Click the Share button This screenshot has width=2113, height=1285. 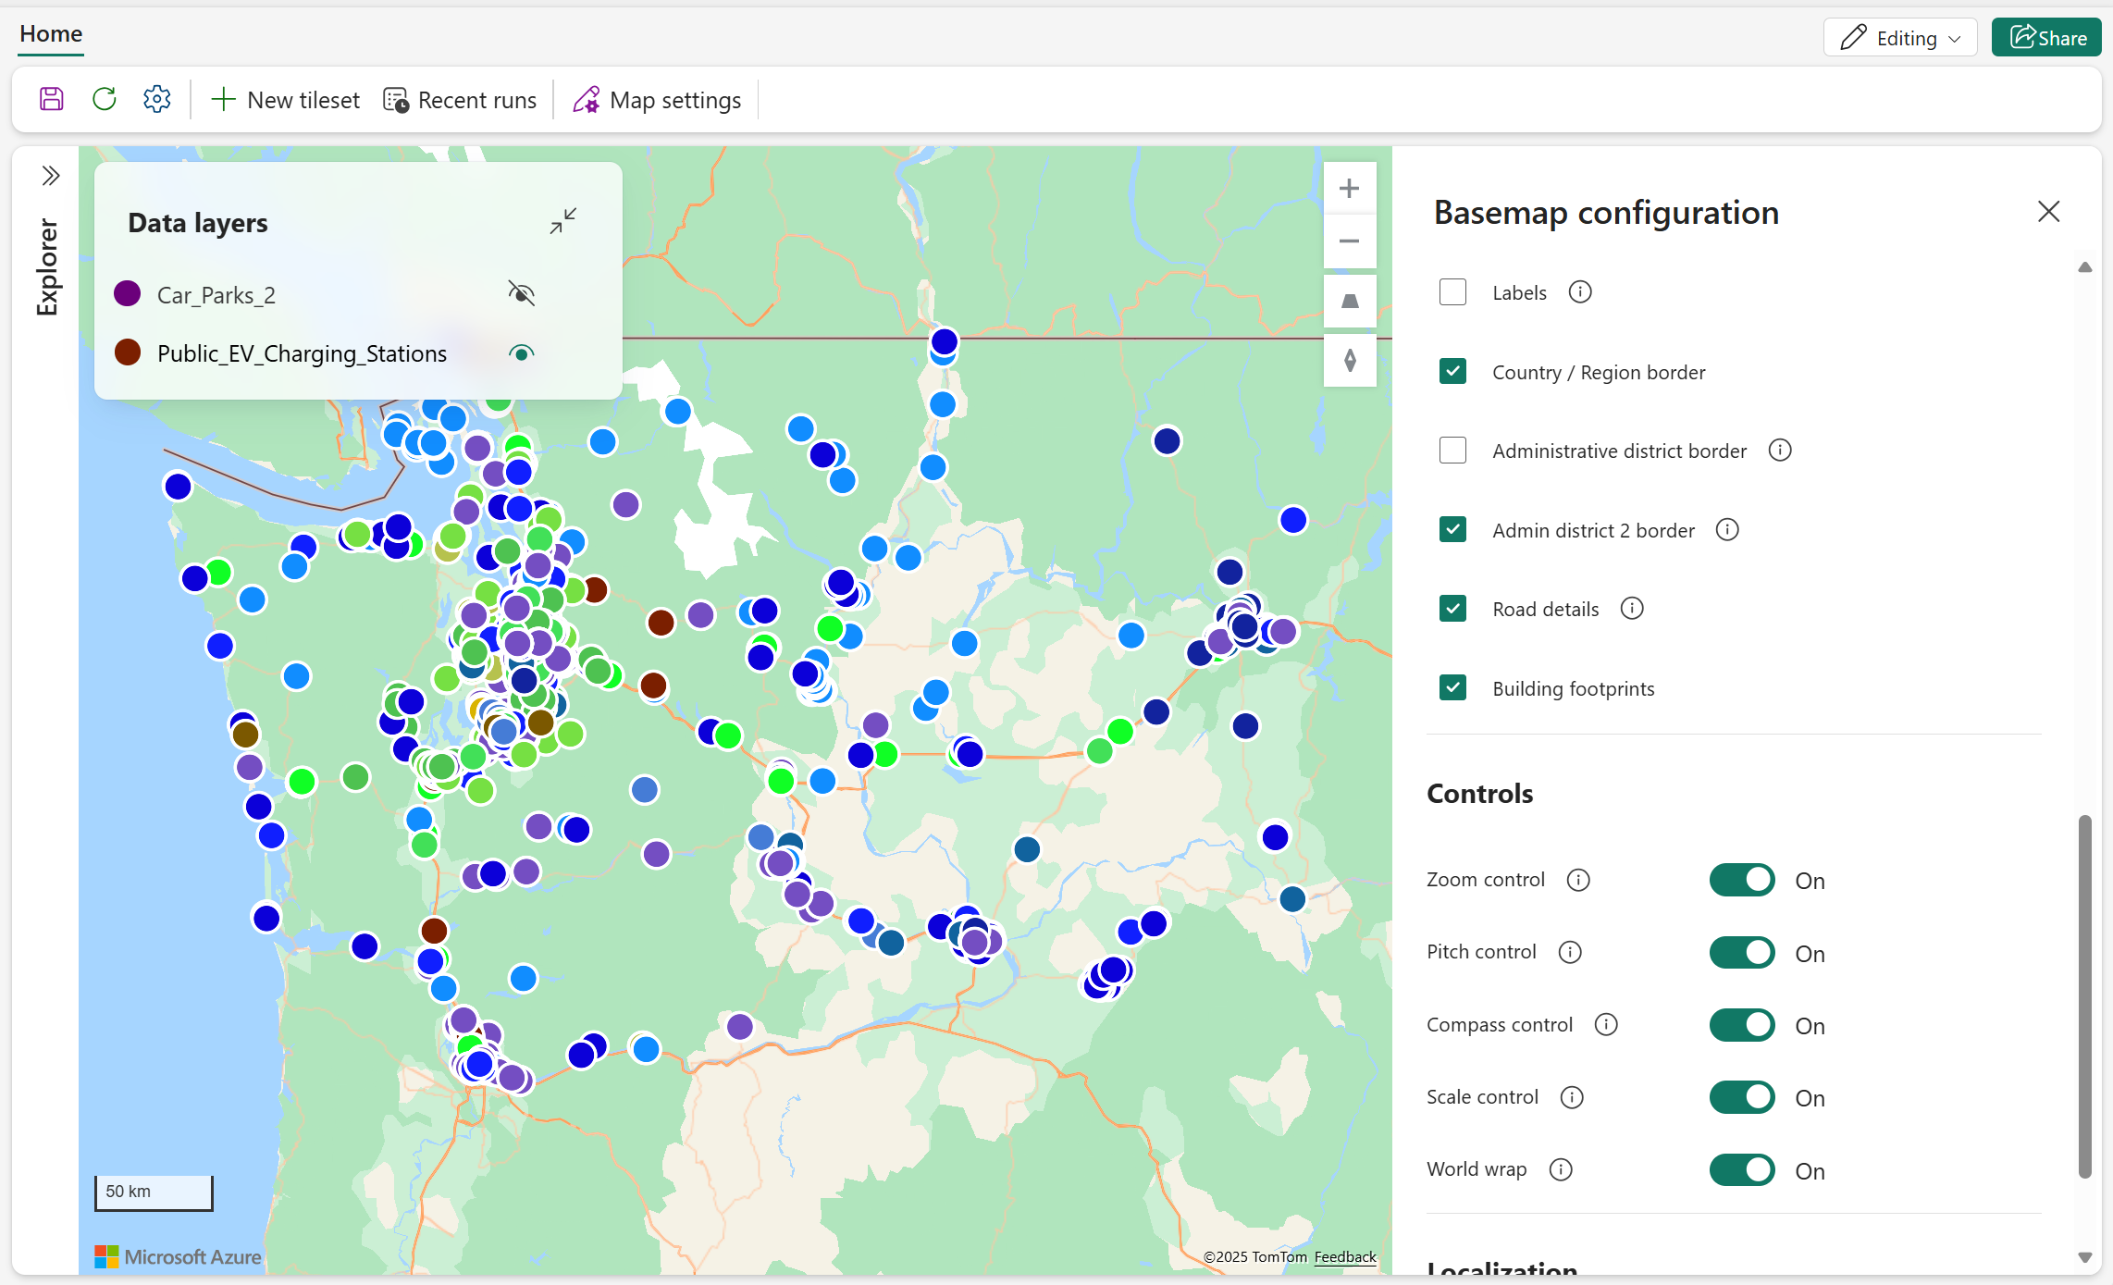[2046, 38]
